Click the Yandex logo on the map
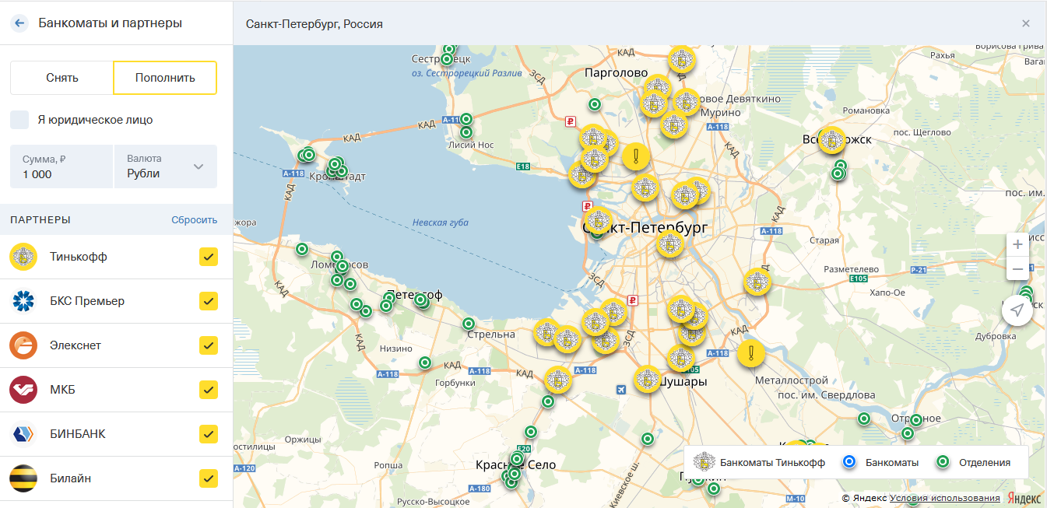This screenshot has width=1047, height=508. 1024,497
